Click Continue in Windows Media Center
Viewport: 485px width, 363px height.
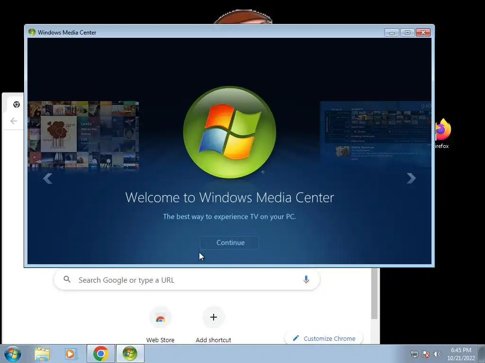click(x=230, y=242)
